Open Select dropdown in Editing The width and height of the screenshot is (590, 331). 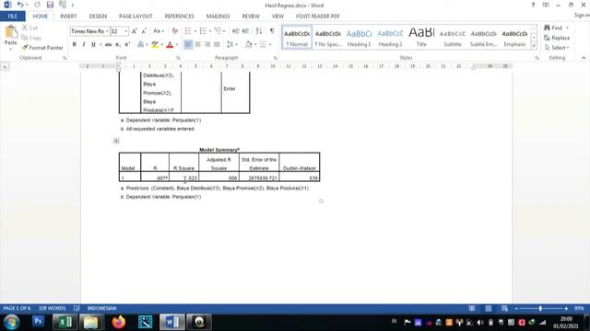(557, 48)
